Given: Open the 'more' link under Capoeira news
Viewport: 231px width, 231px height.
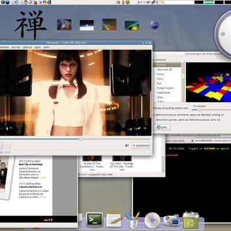Looking at the screenshot, I should pos(43,197).
